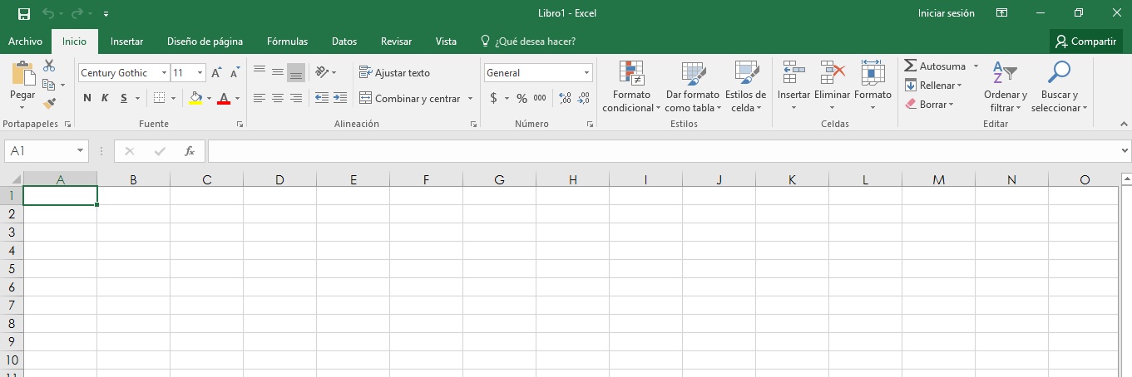
Task: Expand the formula bar chevron
Action: pos(1125,151)
